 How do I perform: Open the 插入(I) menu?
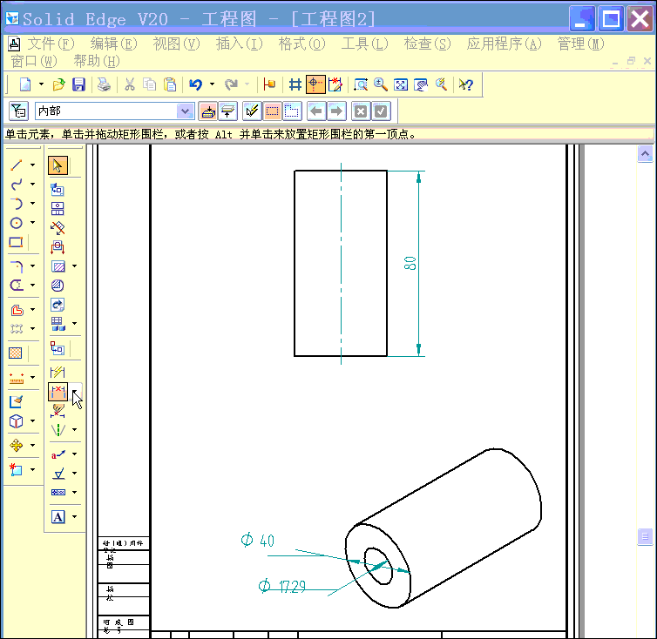(240, 44)
